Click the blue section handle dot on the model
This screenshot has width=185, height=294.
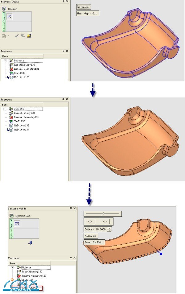coord(161,254)
